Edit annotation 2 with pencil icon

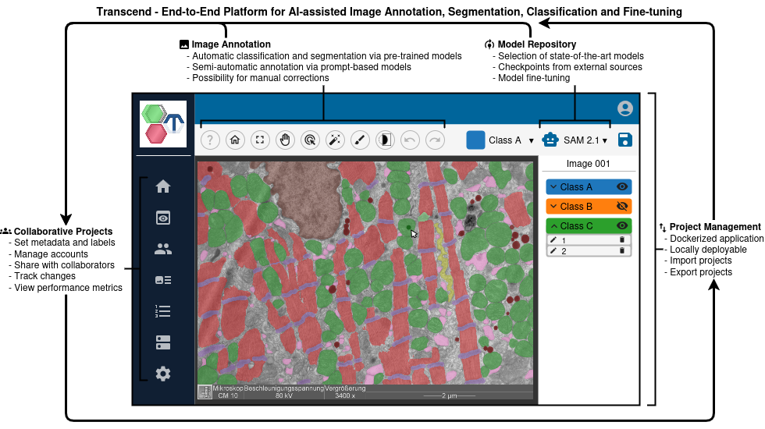point(553,251)
